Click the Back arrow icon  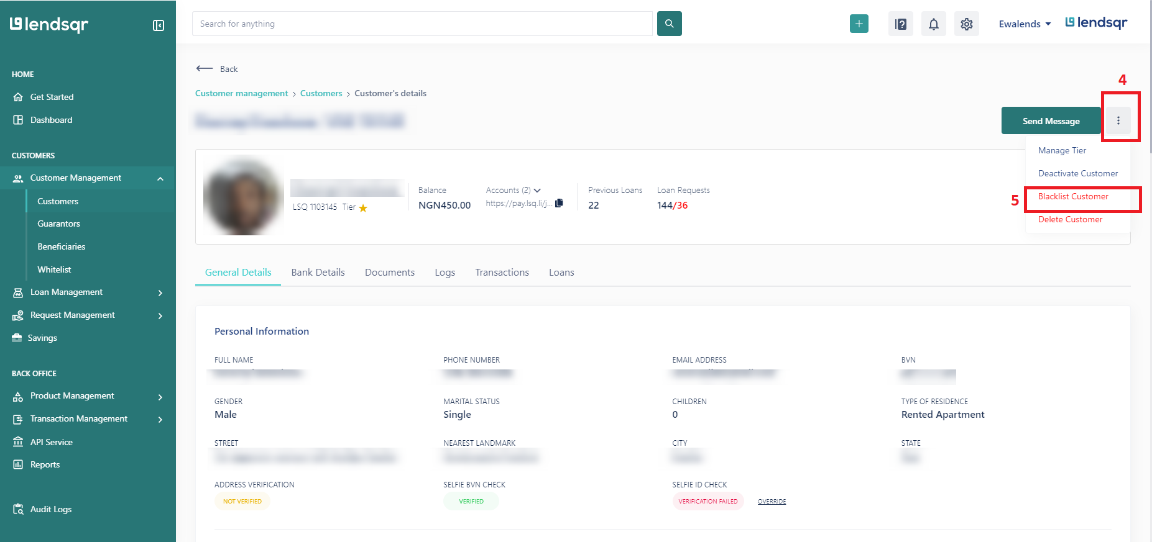(x=205, y=68)
